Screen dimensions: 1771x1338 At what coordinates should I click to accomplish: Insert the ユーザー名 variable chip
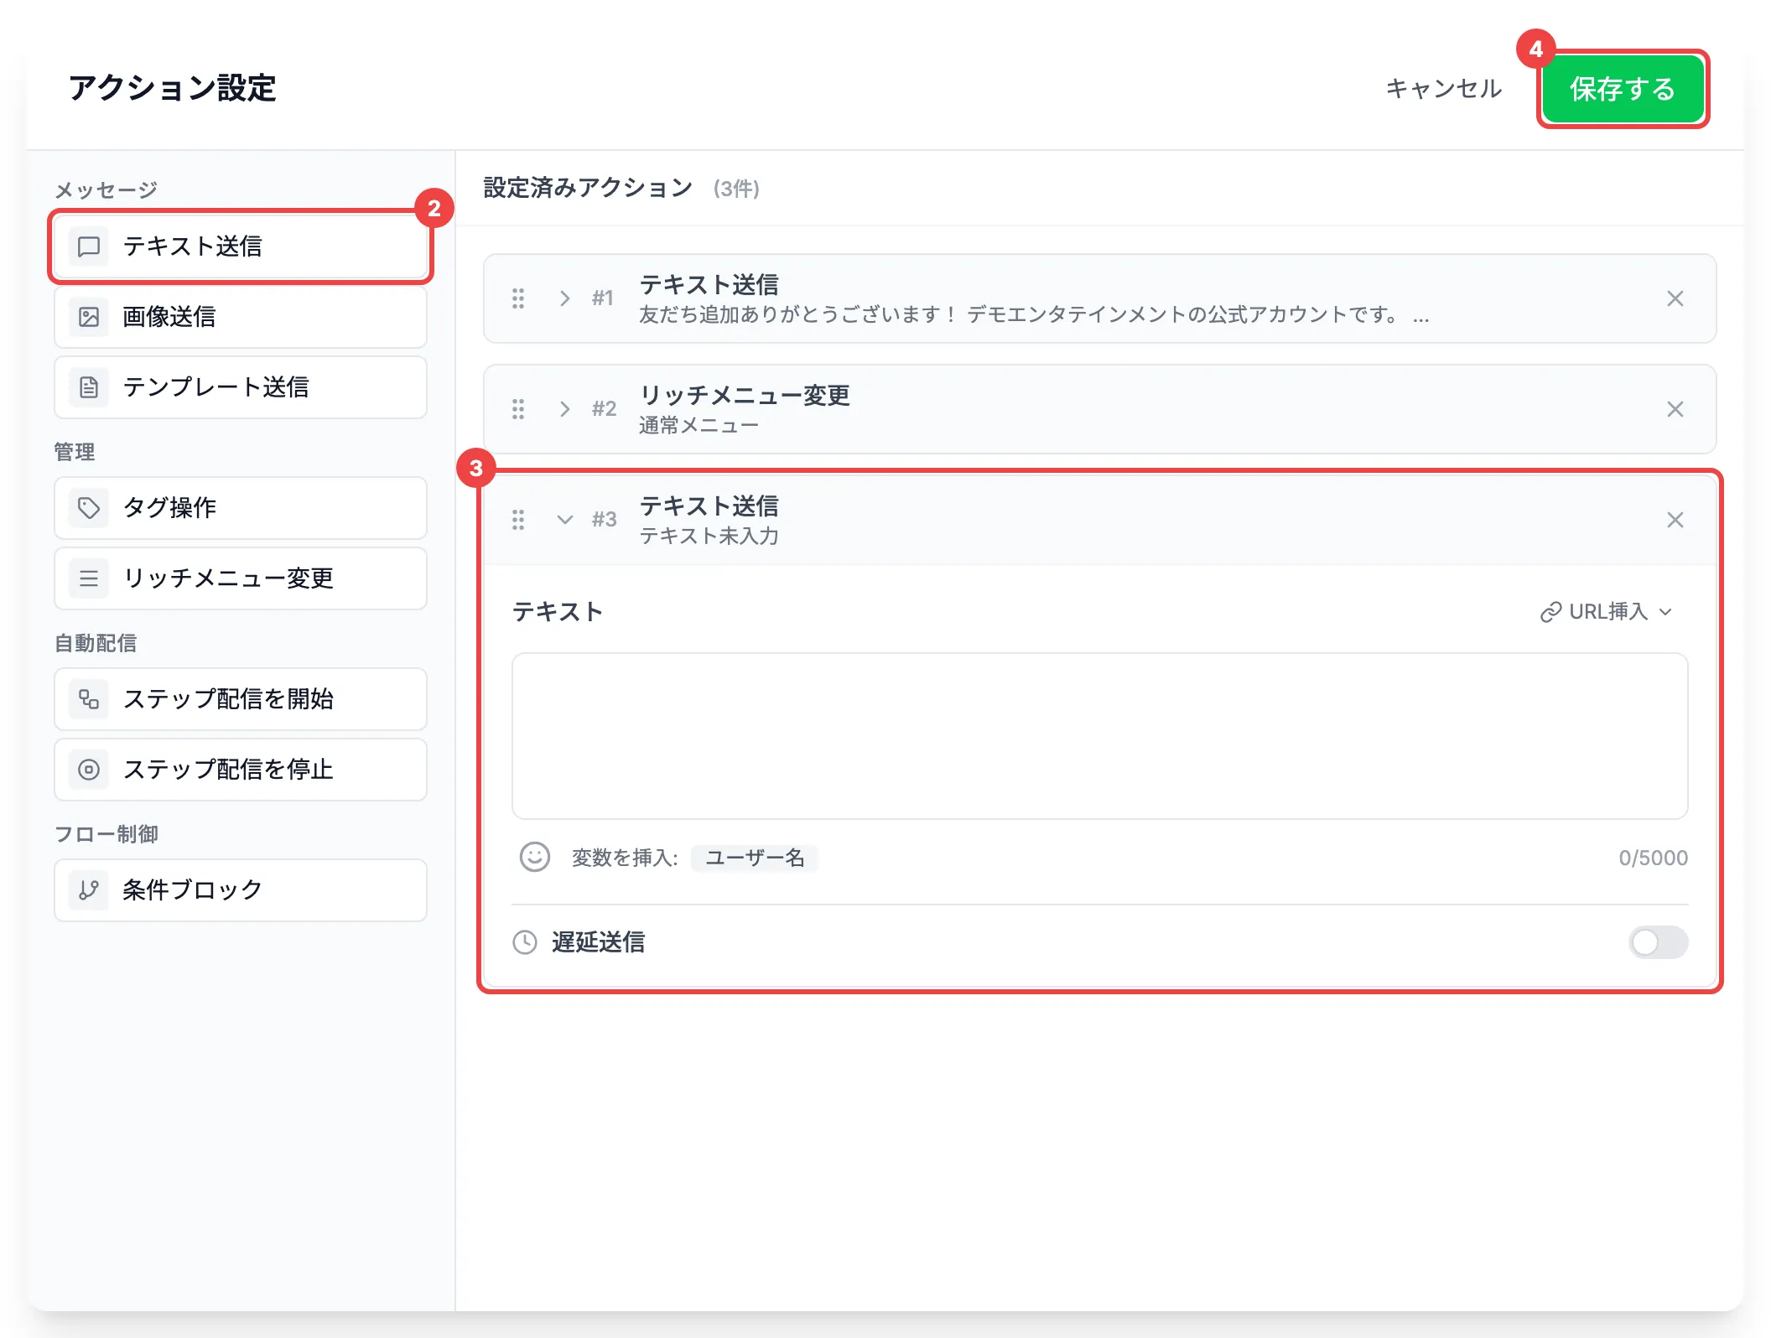click(755, 858)
